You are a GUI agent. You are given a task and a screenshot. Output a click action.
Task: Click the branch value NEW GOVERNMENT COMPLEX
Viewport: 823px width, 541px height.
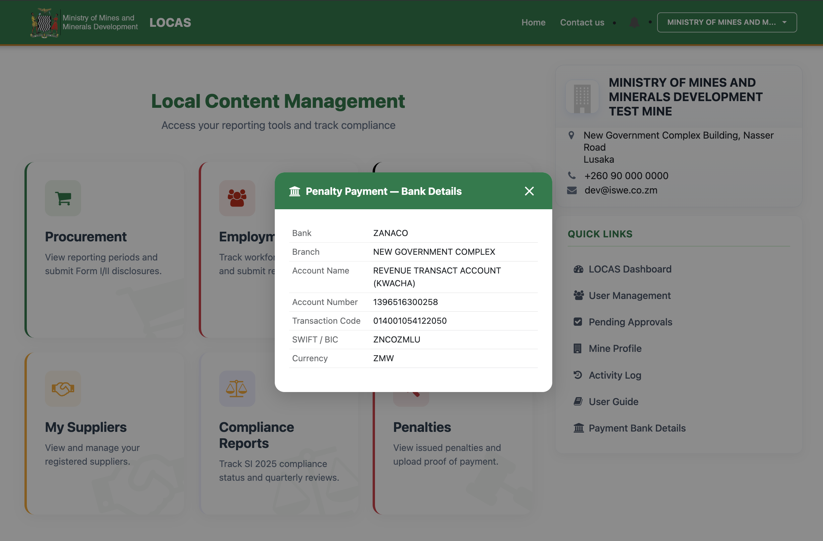tap(434, 252)
